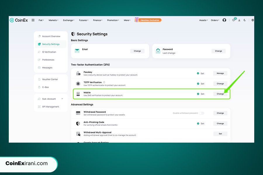Click Set status beside Anti-Phishing Code
This screenshot has width=263, height=175.
click(200, 124)
